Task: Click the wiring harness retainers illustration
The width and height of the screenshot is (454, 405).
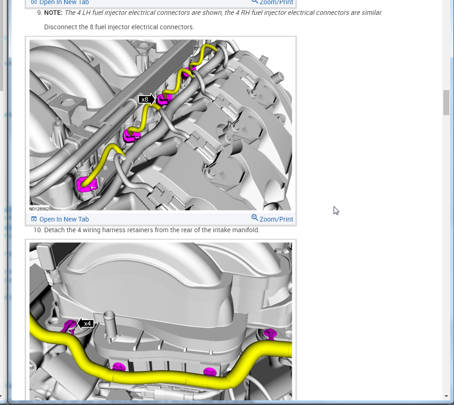Action: point(161,321)
